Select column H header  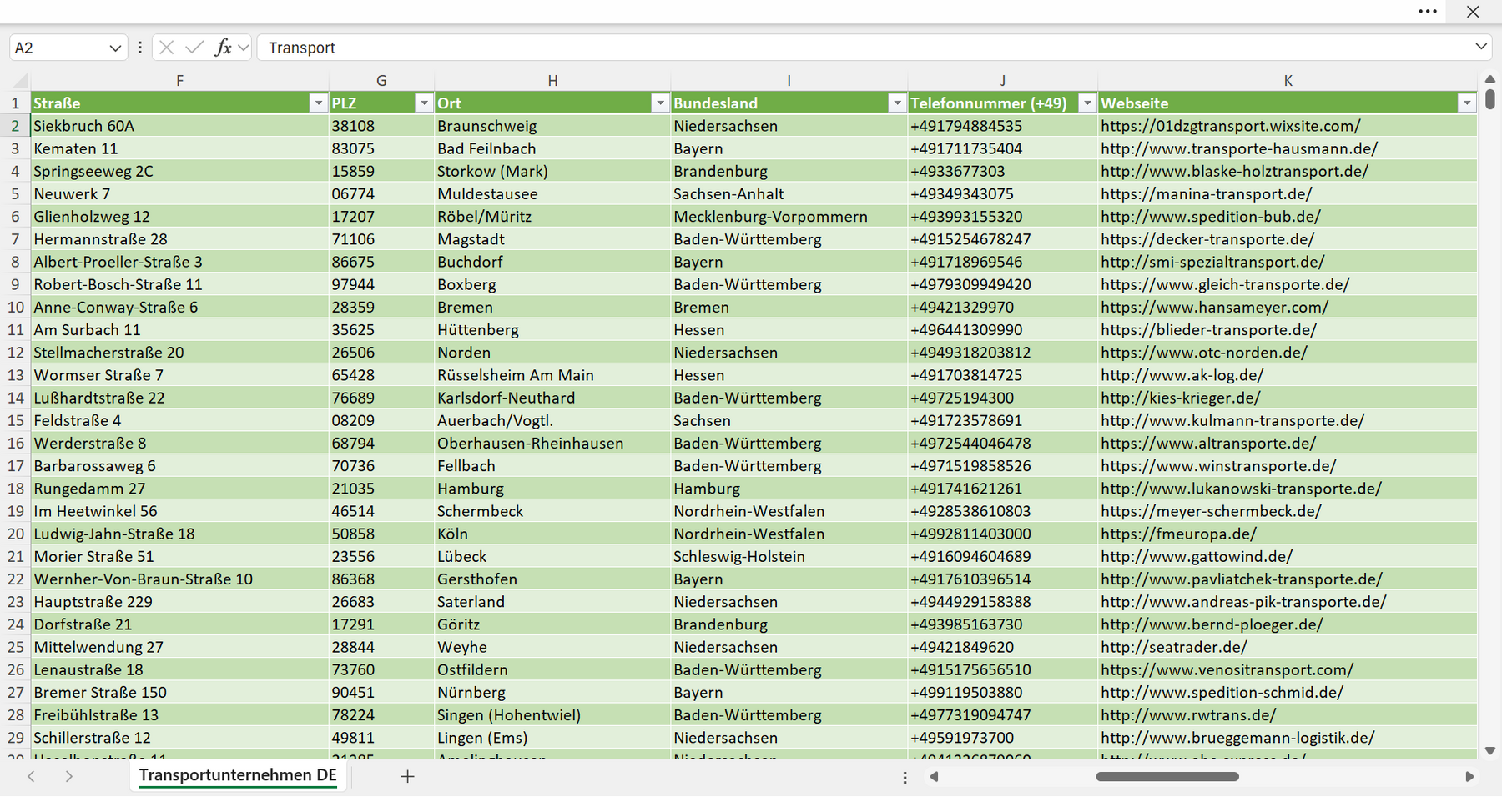point(552,81)
